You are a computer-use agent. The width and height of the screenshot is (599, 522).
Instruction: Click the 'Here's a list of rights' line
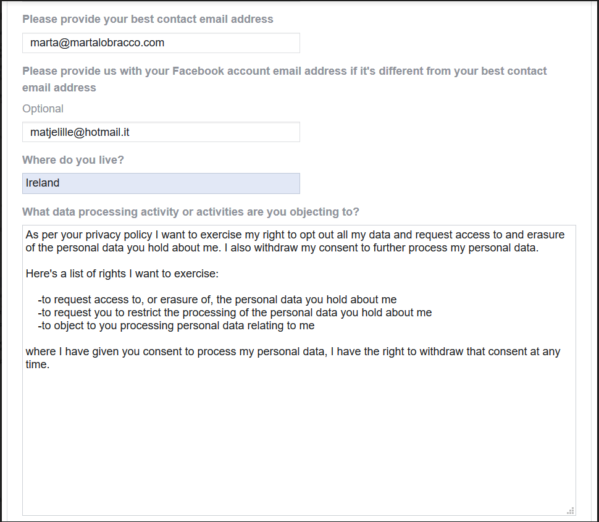coord(122,274)
